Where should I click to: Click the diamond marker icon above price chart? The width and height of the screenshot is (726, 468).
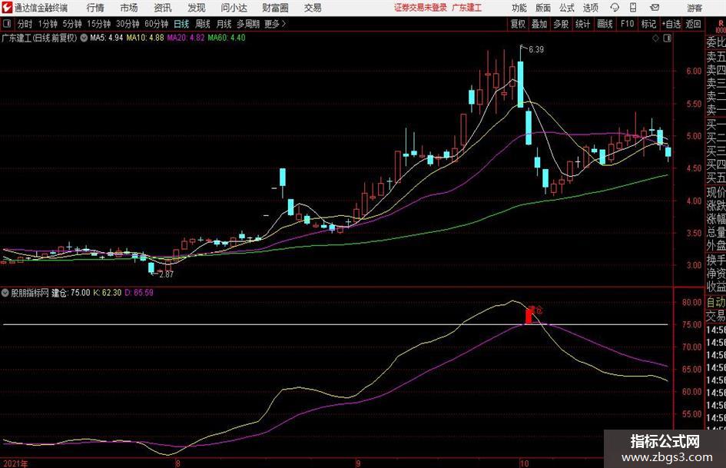(x=655, y=38)
